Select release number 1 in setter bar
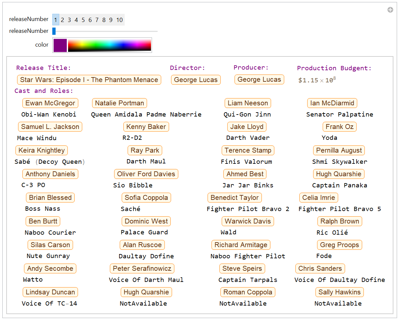The image size is (399, 320). click(56, 20)
